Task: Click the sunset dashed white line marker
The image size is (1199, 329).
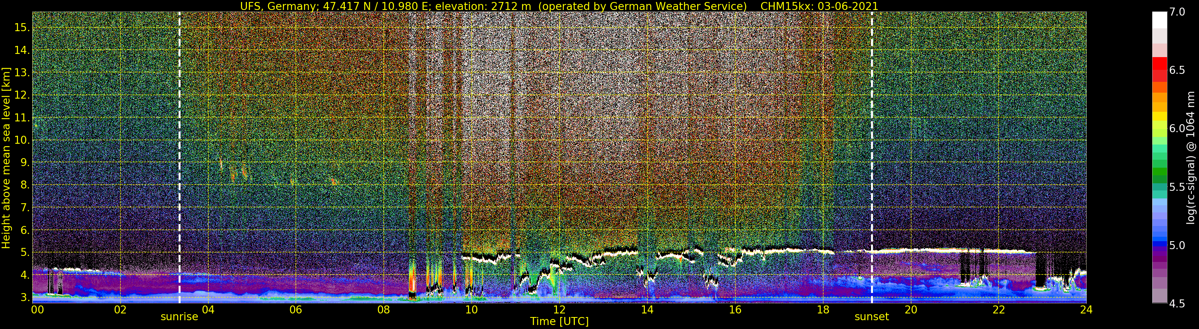Action: 871,157
